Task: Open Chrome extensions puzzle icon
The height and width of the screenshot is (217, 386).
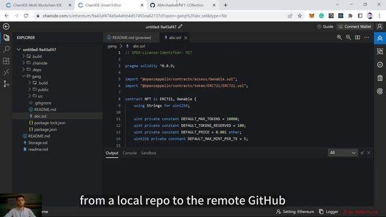Action: pyautogui.click(x=350, y=16)
